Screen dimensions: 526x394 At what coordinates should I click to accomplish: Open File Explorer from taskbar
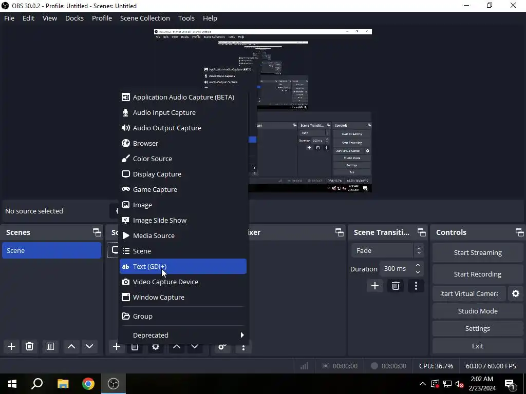63,384
